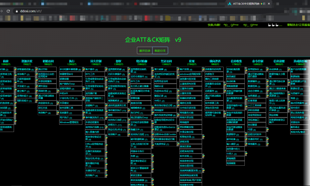Click the 信任关系 technique box
310x186 pixels.
(47, 108)
